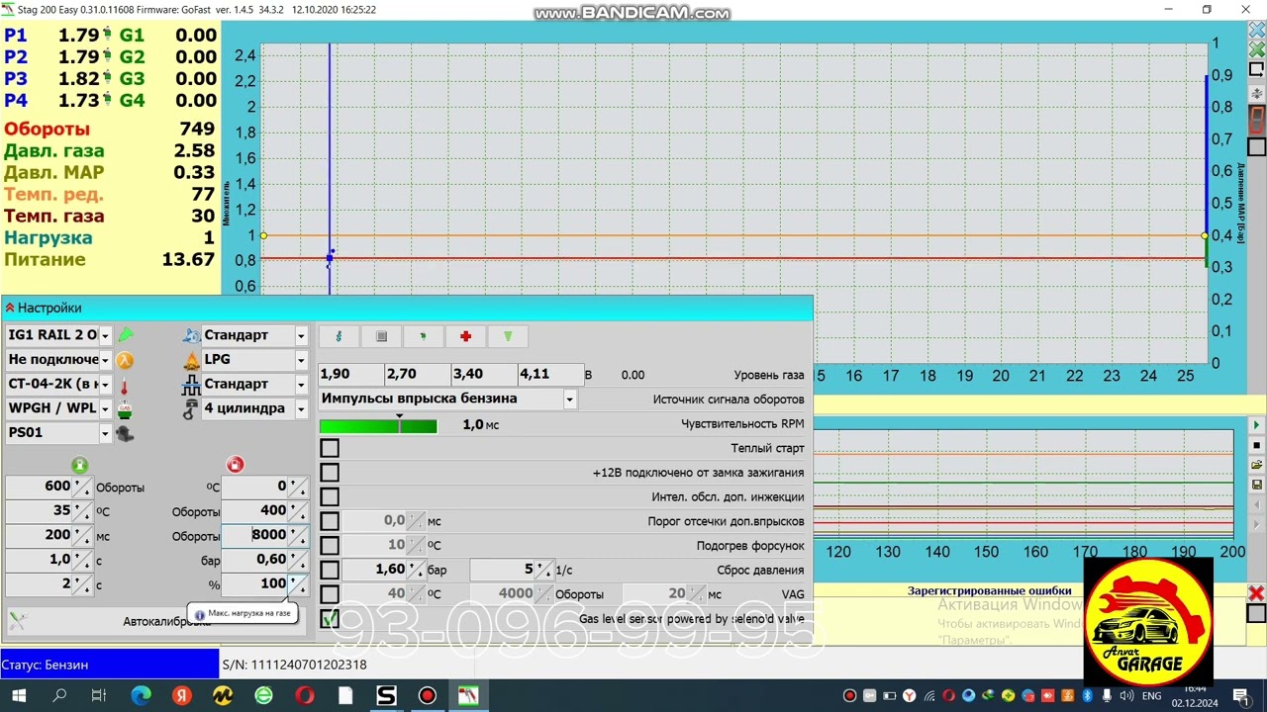
Task: Click the Давл. газа reading 2.58
Action: click(x=195, y=150)
